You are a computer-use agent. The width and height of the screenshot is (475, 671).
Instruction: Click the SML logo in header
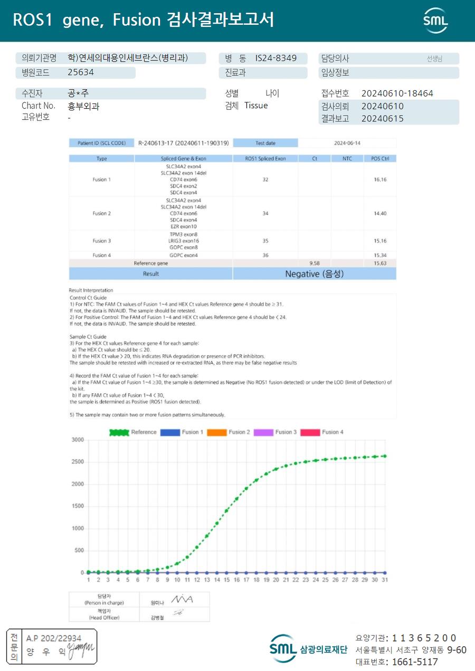coord(435,21)
